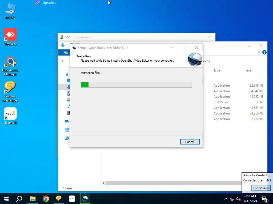Open File Explorer help icon

(x=264, y=52)
